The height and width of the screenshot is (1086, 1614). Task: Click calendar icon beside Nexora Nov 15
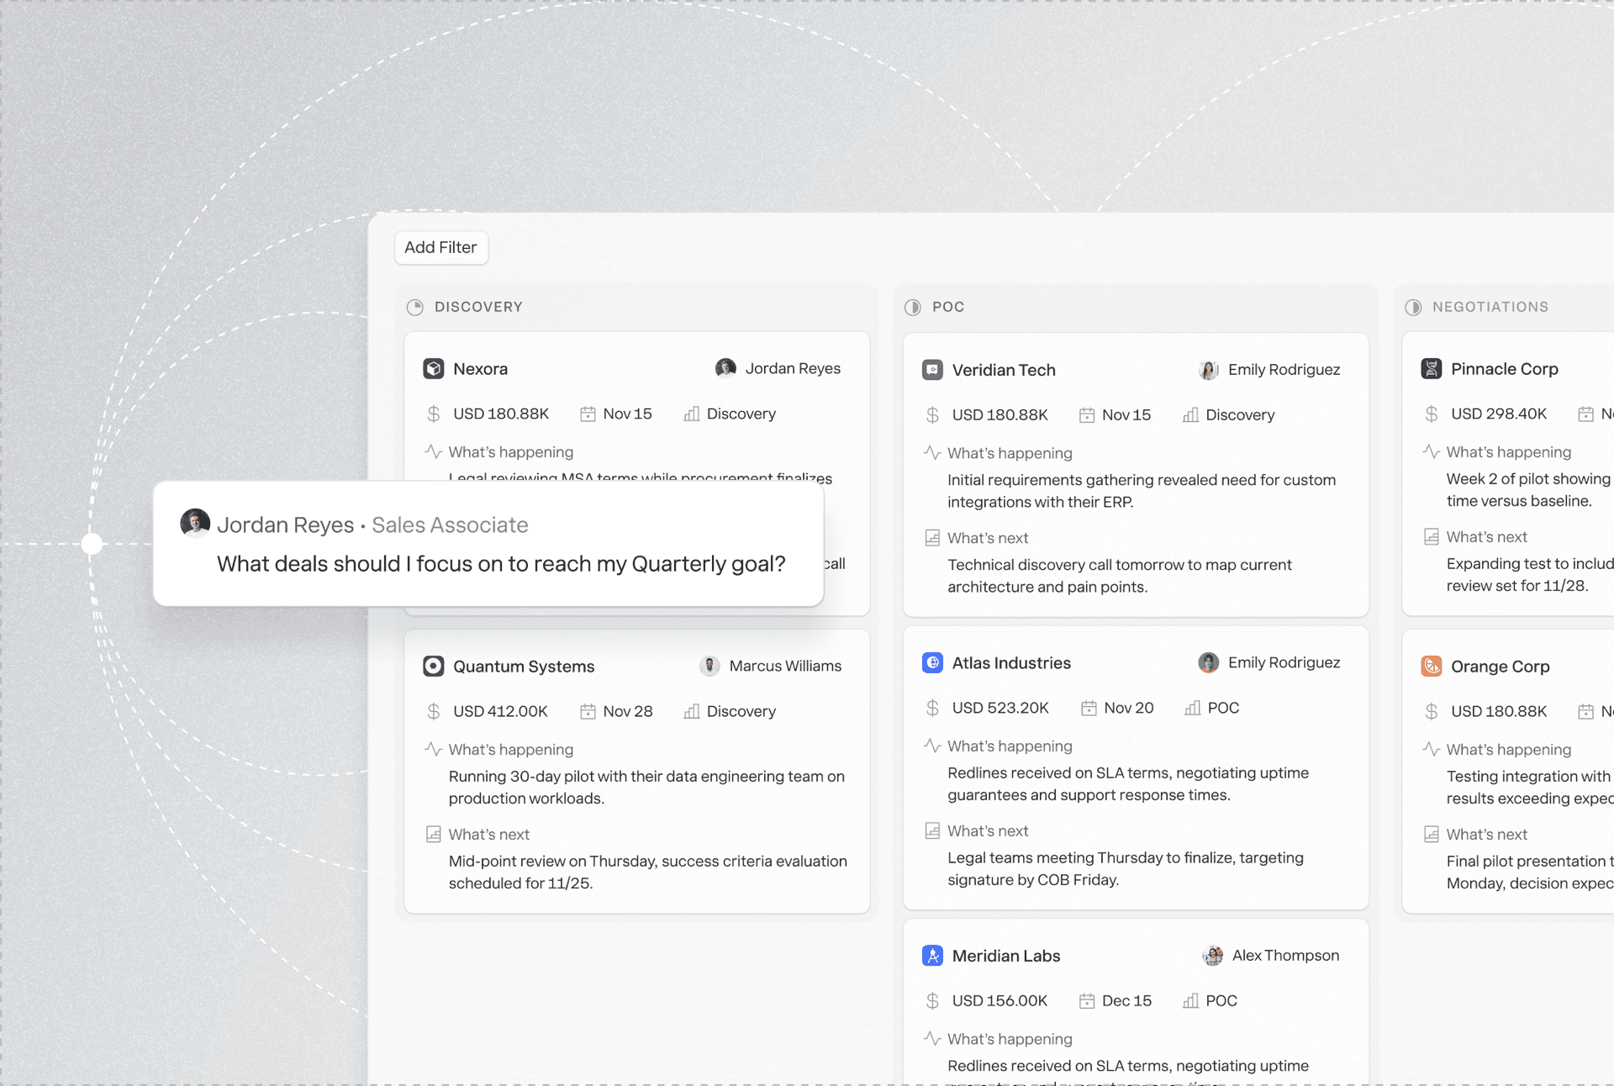click(x=588, y=414)
